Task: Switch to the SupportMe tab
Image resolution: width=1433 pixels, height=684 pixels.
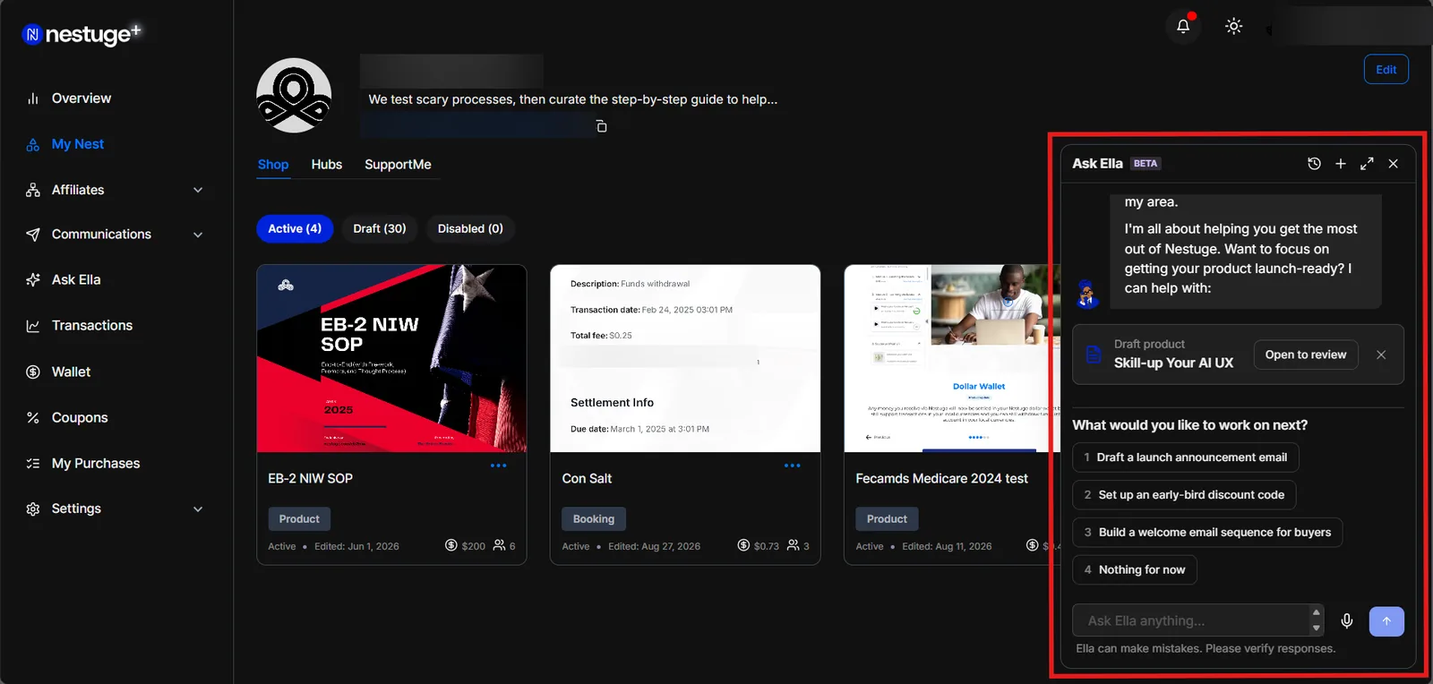Action: (x=398, y=165)
